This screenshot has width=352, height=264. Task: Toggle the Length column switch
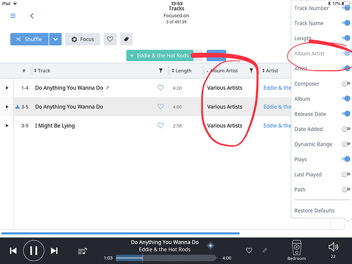346,38
